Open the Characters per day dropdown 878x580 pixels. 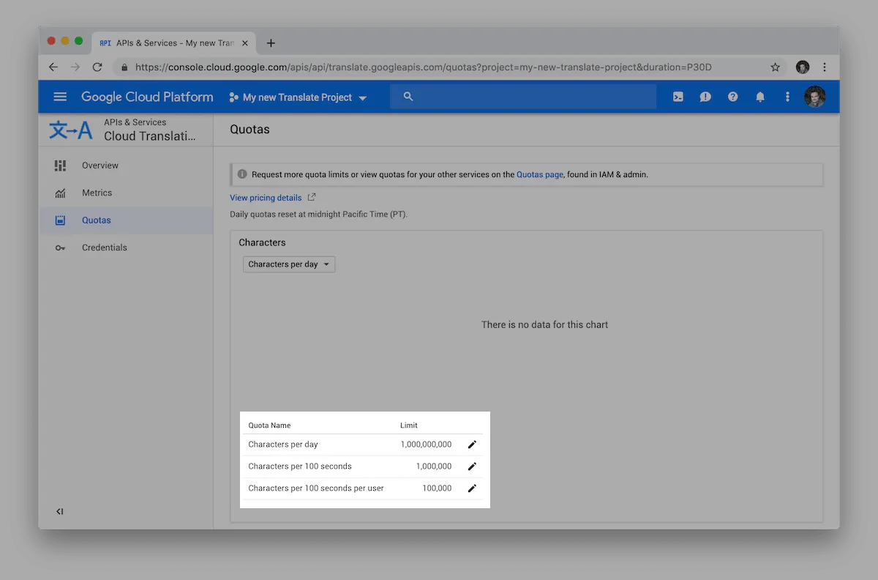coord(289,264)
